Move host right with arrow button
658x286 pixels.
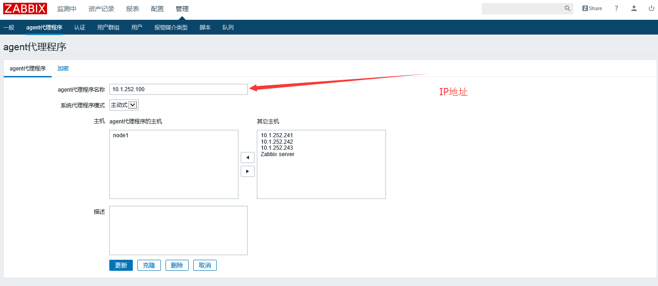pyautogui.click(x=248, y=171)
